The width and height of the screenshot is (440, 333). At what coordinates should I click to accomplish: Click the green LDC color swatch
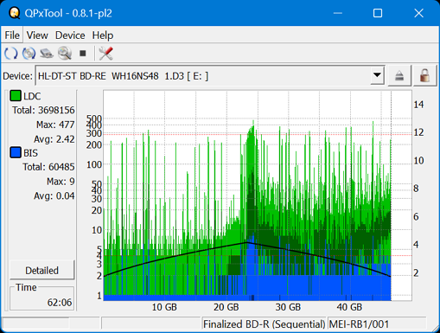[x=16, y=96]
